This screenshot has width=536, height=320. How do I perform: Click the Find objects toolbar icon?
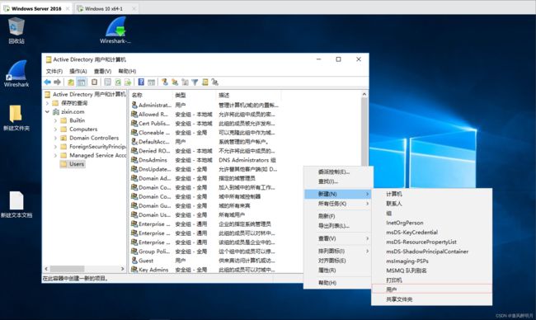click(x=205, y=82)
